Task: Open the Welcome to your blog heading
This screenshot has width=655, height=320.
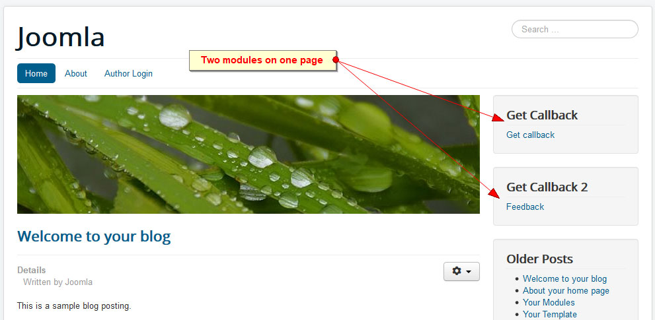Action: coord(94,237)
